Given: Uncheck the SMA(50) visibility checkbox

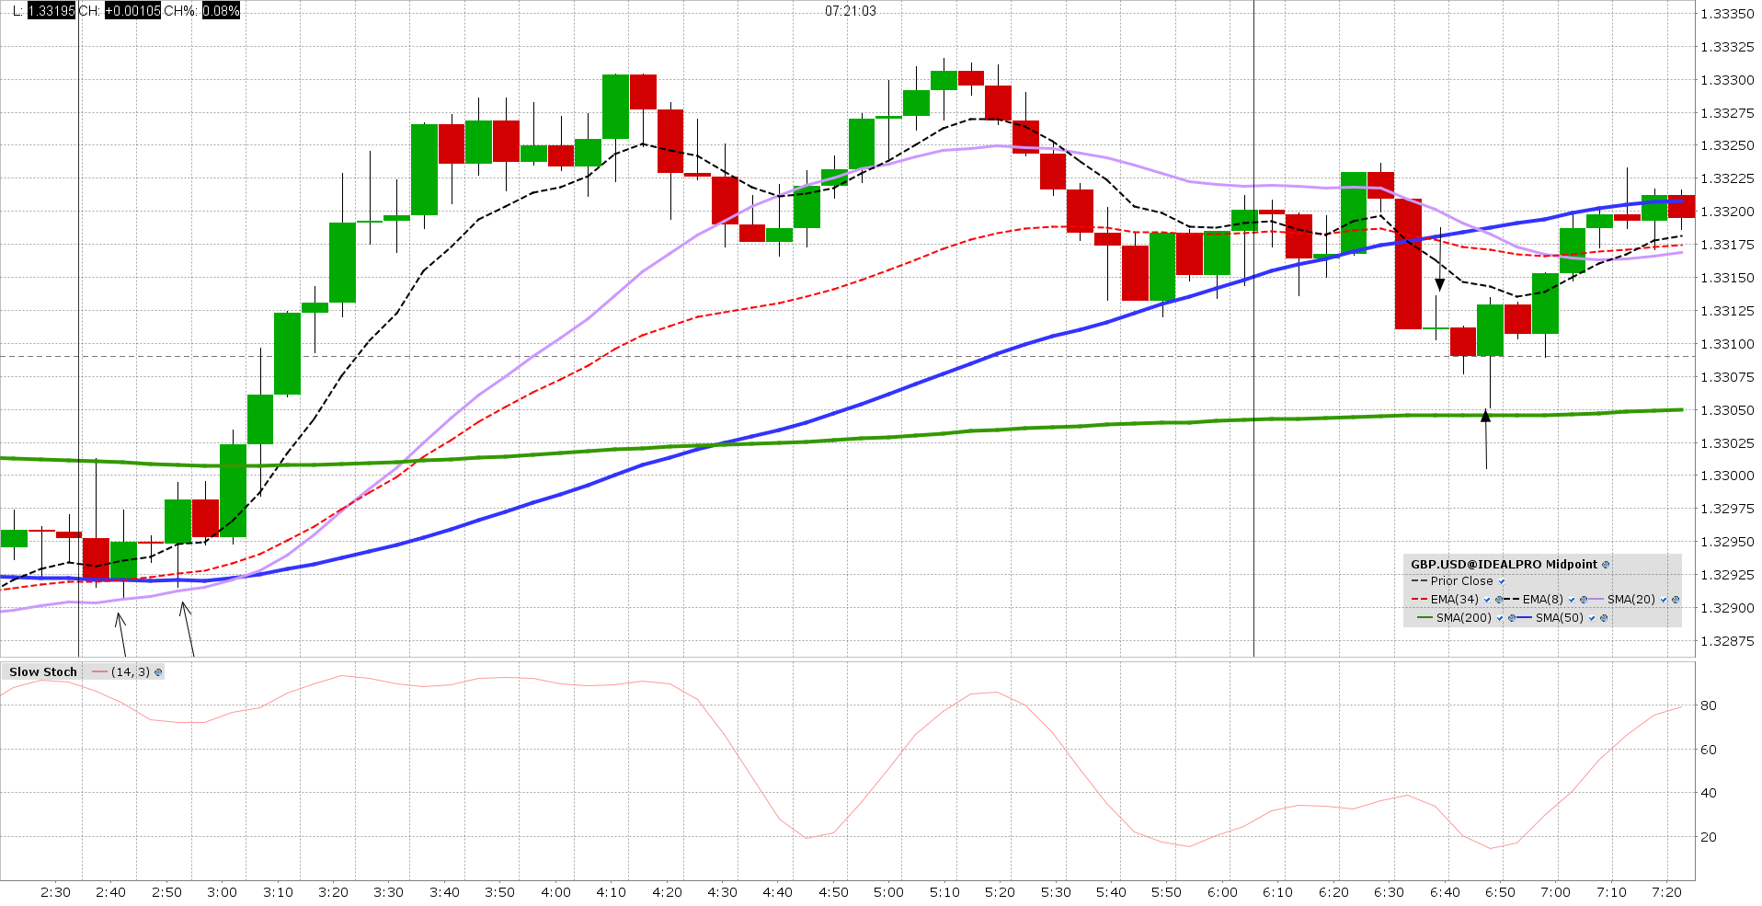Looking at the screenshot, I should pos(1592,618).
